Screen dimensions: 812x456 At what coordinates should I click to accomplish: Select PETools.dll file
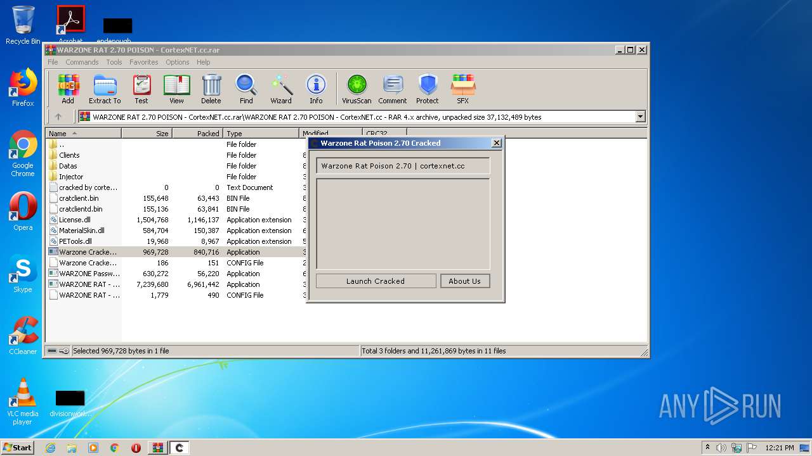176,241
